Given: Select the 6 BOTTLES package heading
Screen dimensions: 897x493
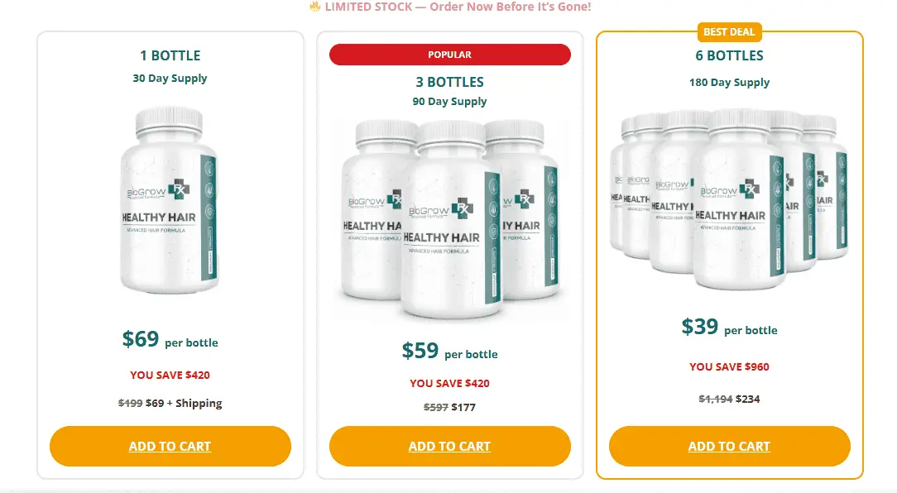Looking at the screenshot, I should click(x=729, y=55).
